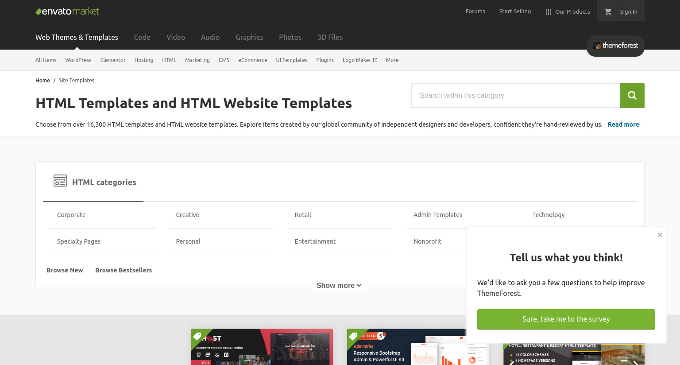This screenshot has width=680, height=365.
Task: Open the WordPress subcategory menu
Action: pyautogui.click(x=78, y=60)
